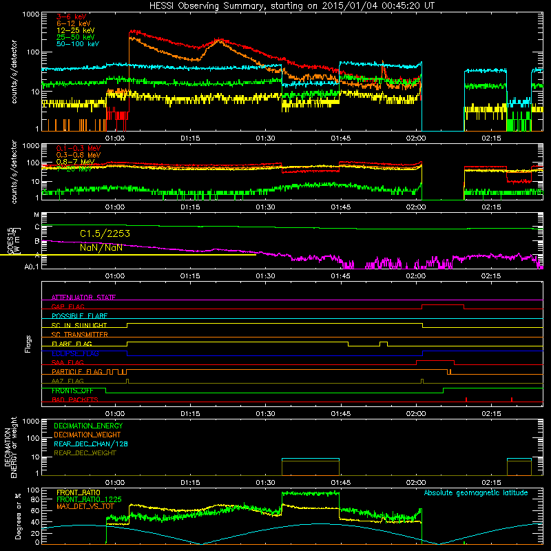Click the REAR_DEC_CHAN/128 legend label
This screenshot has height=551, width=551.
(x=91, y=444)
